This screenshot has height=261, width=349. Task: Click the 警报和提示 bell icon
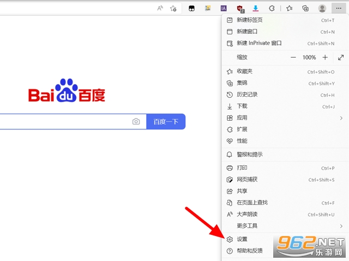pyautogui.click(x=229, y=154)
